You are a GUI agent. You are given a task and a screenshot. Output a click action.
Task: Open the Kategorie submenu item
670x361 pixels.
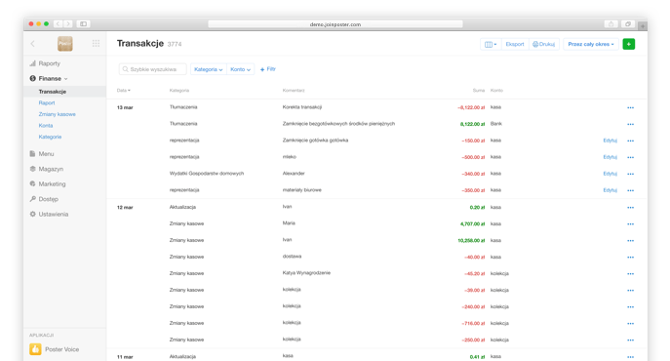tap(50, 137)
